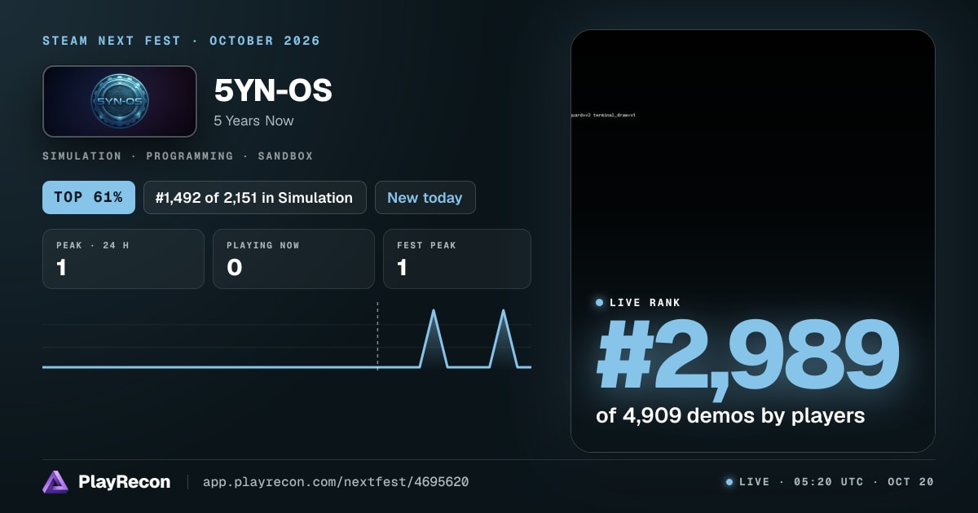Click the "New today" badge

[x=425, y=197]
